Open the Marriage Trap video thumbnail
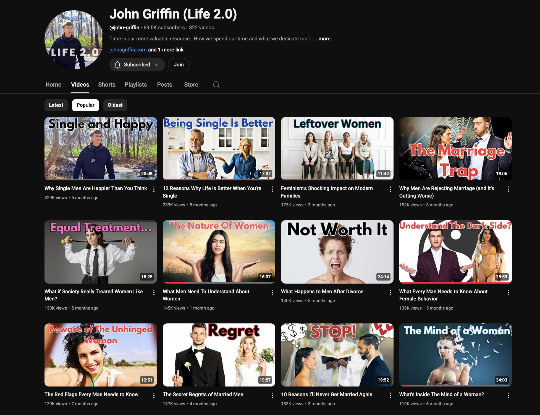The width and height of the screenshot is (540, 415). coord(455,149)
